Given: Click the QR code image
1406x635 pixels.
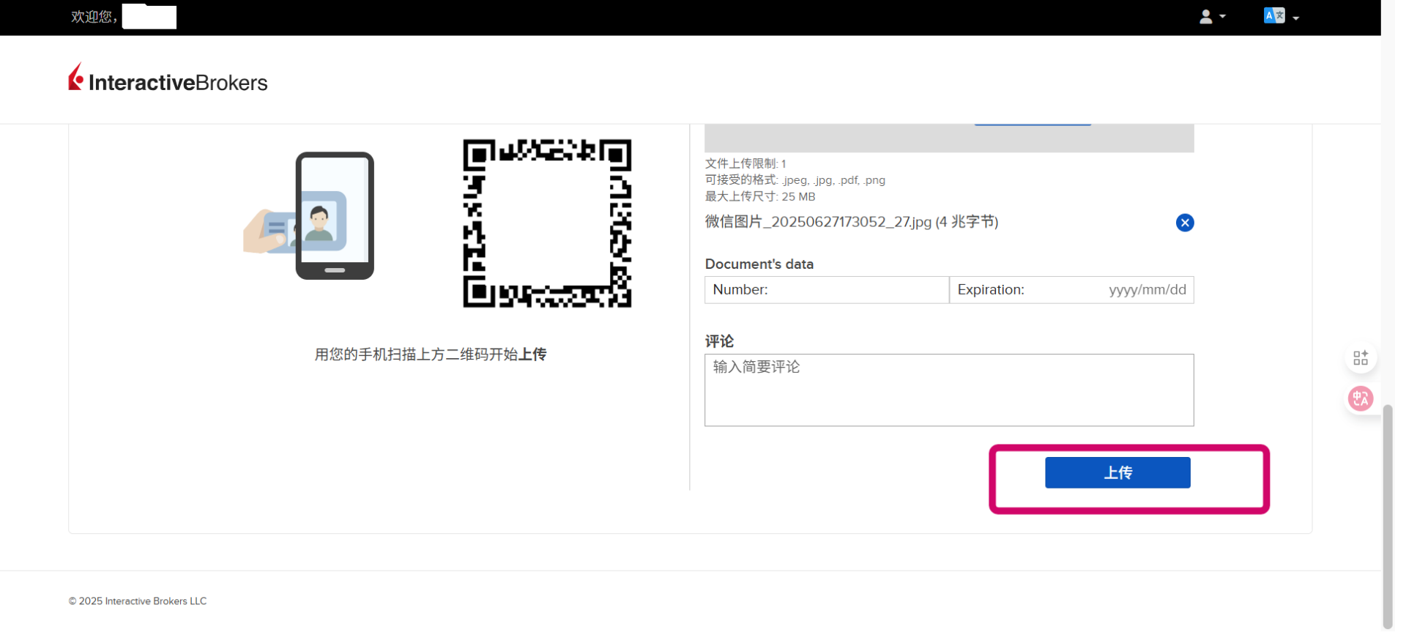Looking at the screenshot, I should pyautogui.click(x=547, y=223).
